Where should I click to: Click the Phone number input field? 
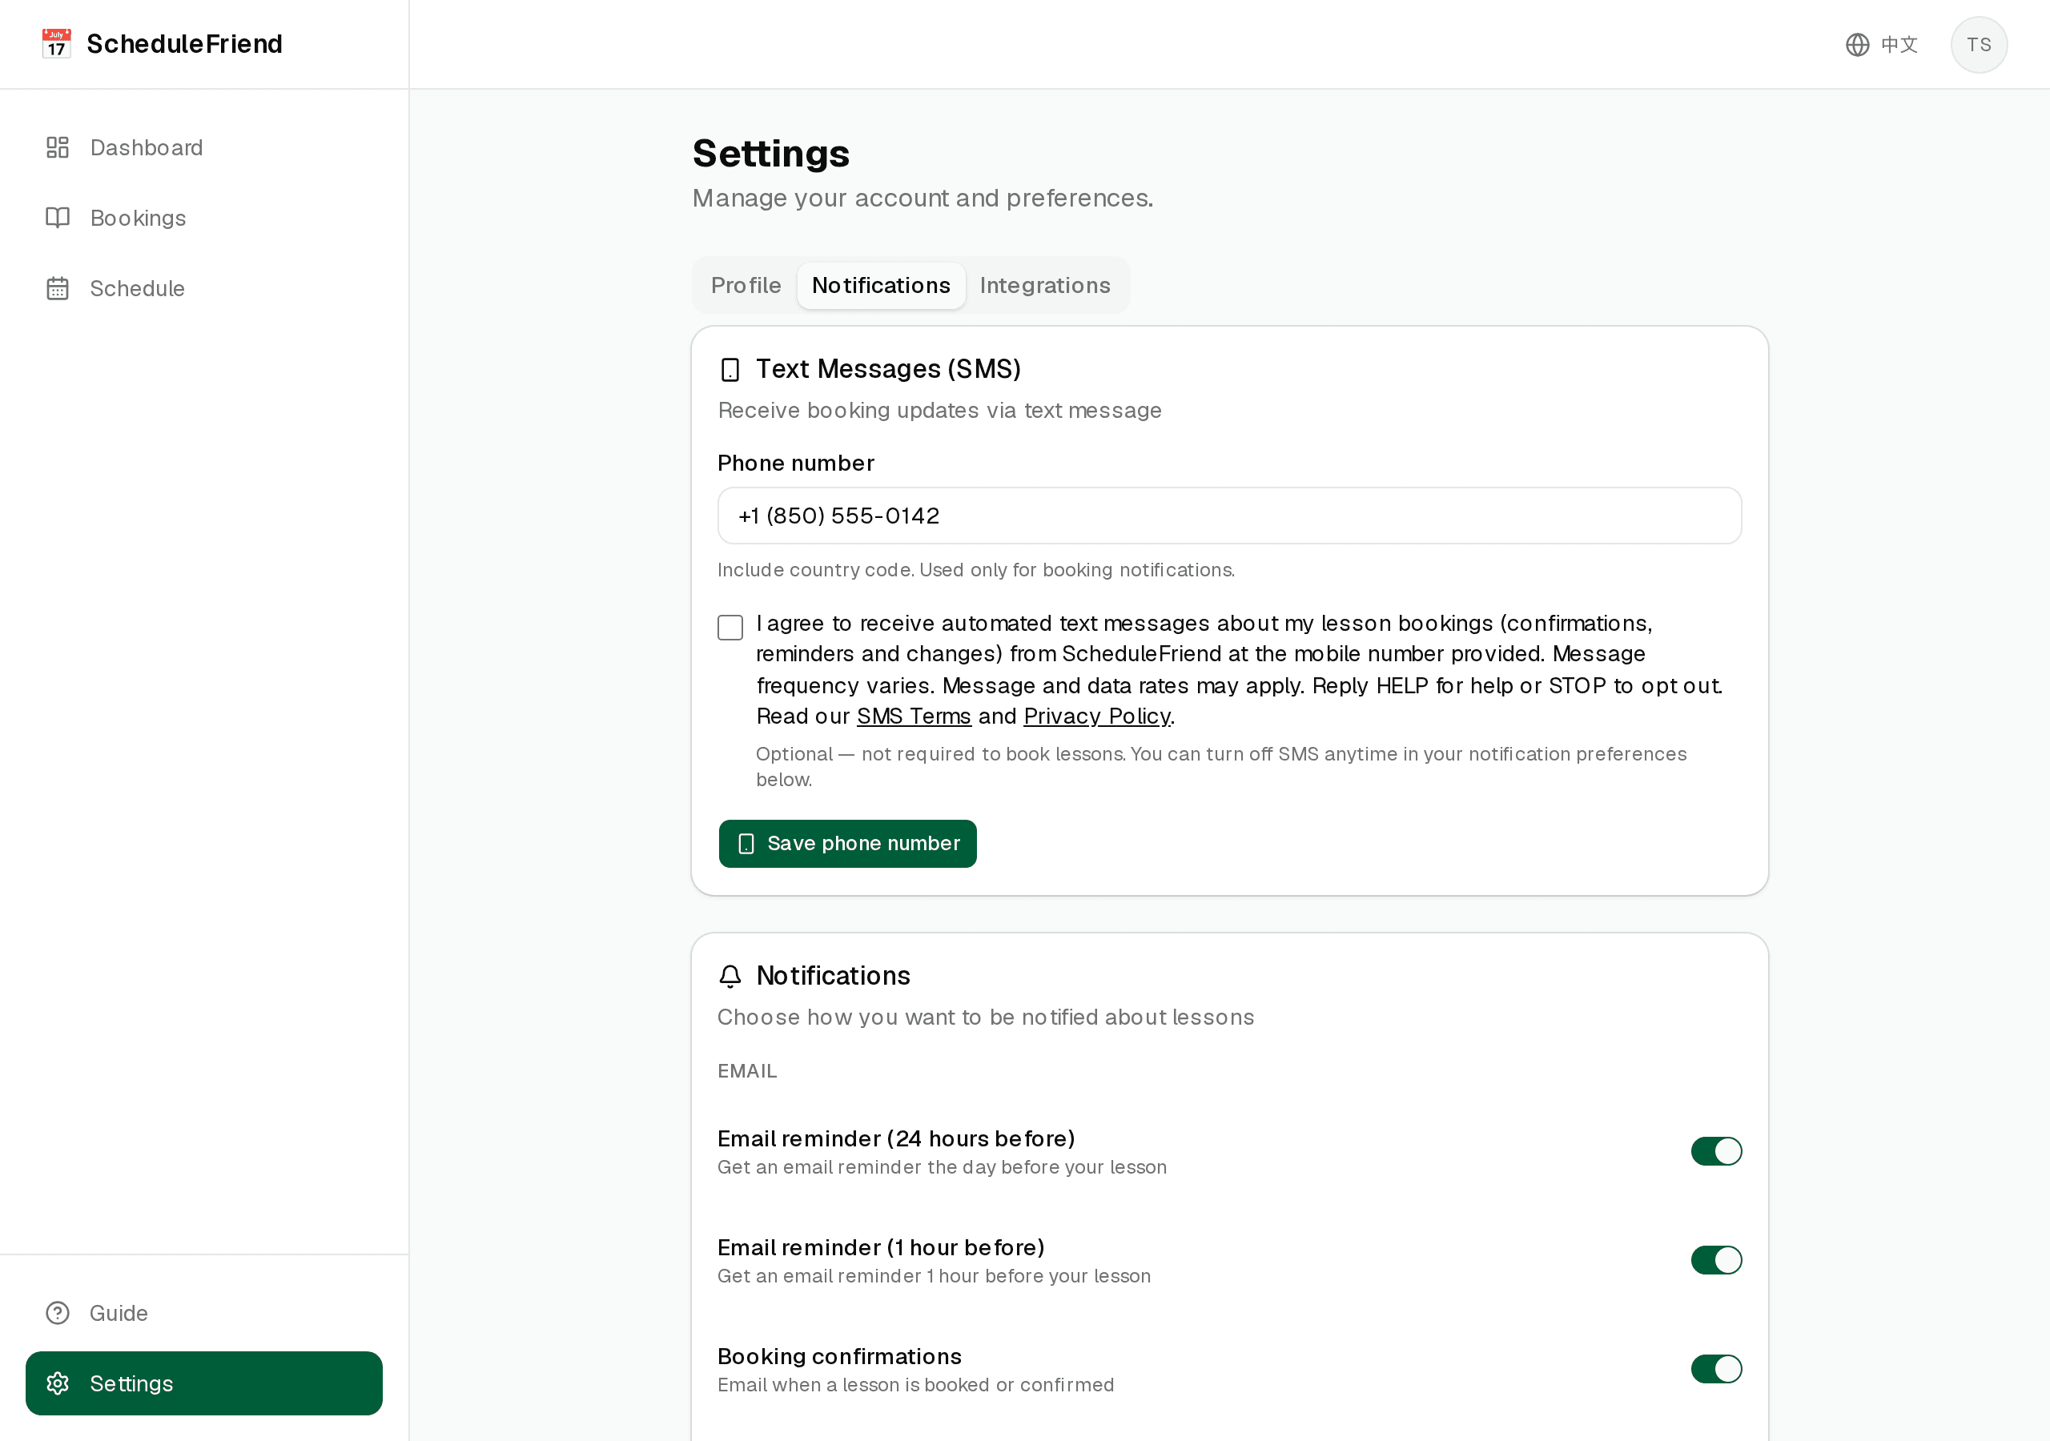(1229, 515)
